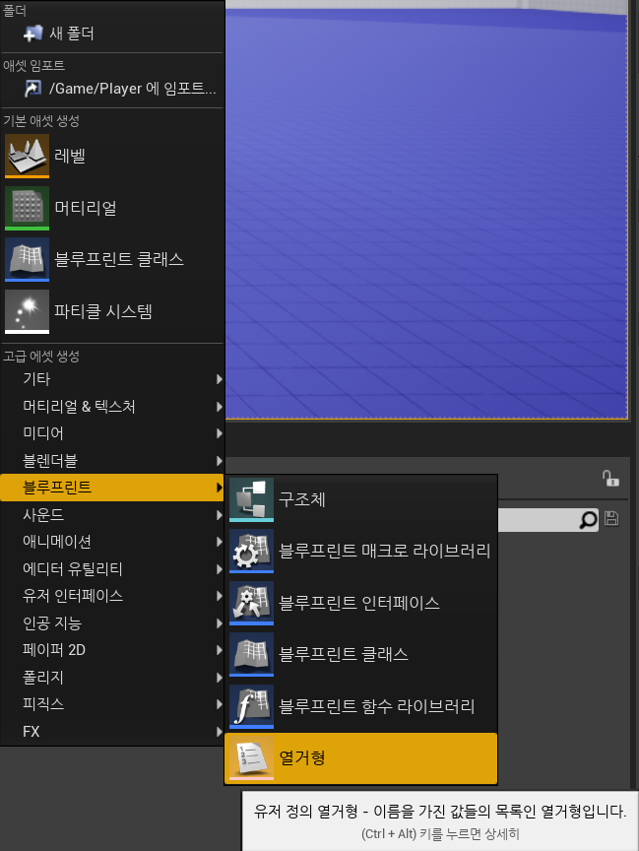
Task: Expand the 에디터 유틸리티 submenu arrow
Action: click(220, 568)
